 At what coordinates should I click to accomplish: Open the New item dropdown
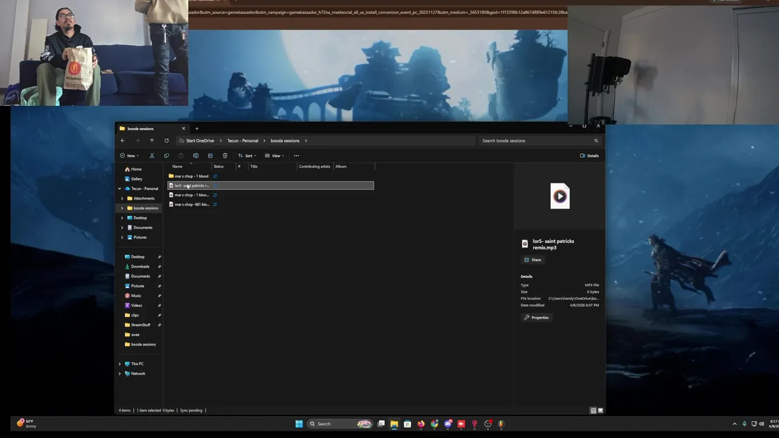click(x=128, y=156)
